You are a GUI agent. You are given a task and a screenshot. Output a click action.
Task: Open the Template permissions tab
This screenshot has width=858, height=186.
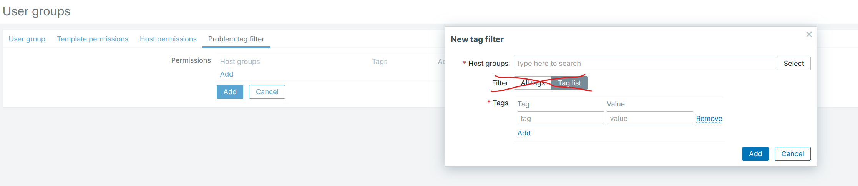click(x=93, y=39)
